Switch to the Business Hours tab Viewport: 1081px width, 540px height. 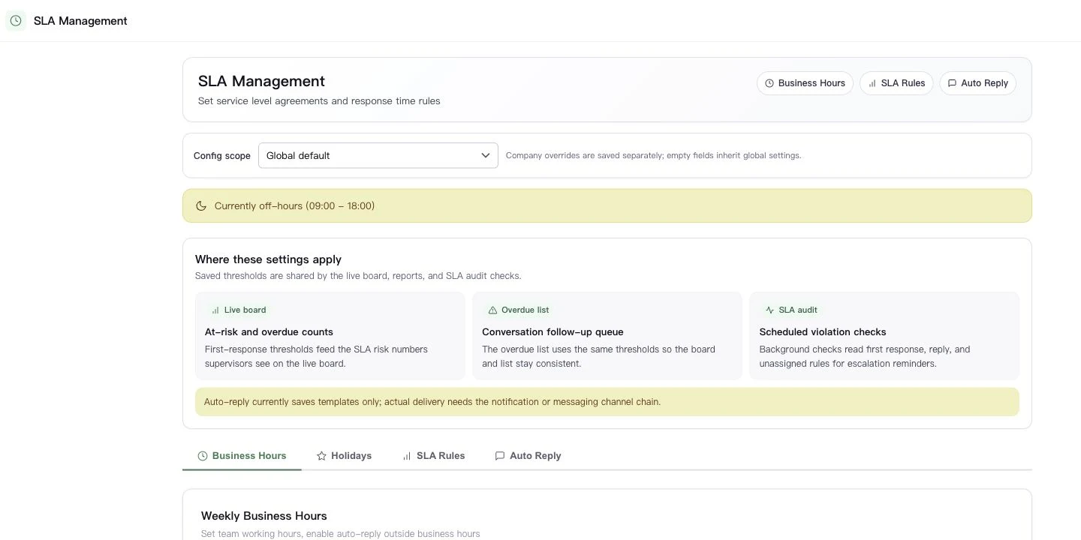click(242, 456)
